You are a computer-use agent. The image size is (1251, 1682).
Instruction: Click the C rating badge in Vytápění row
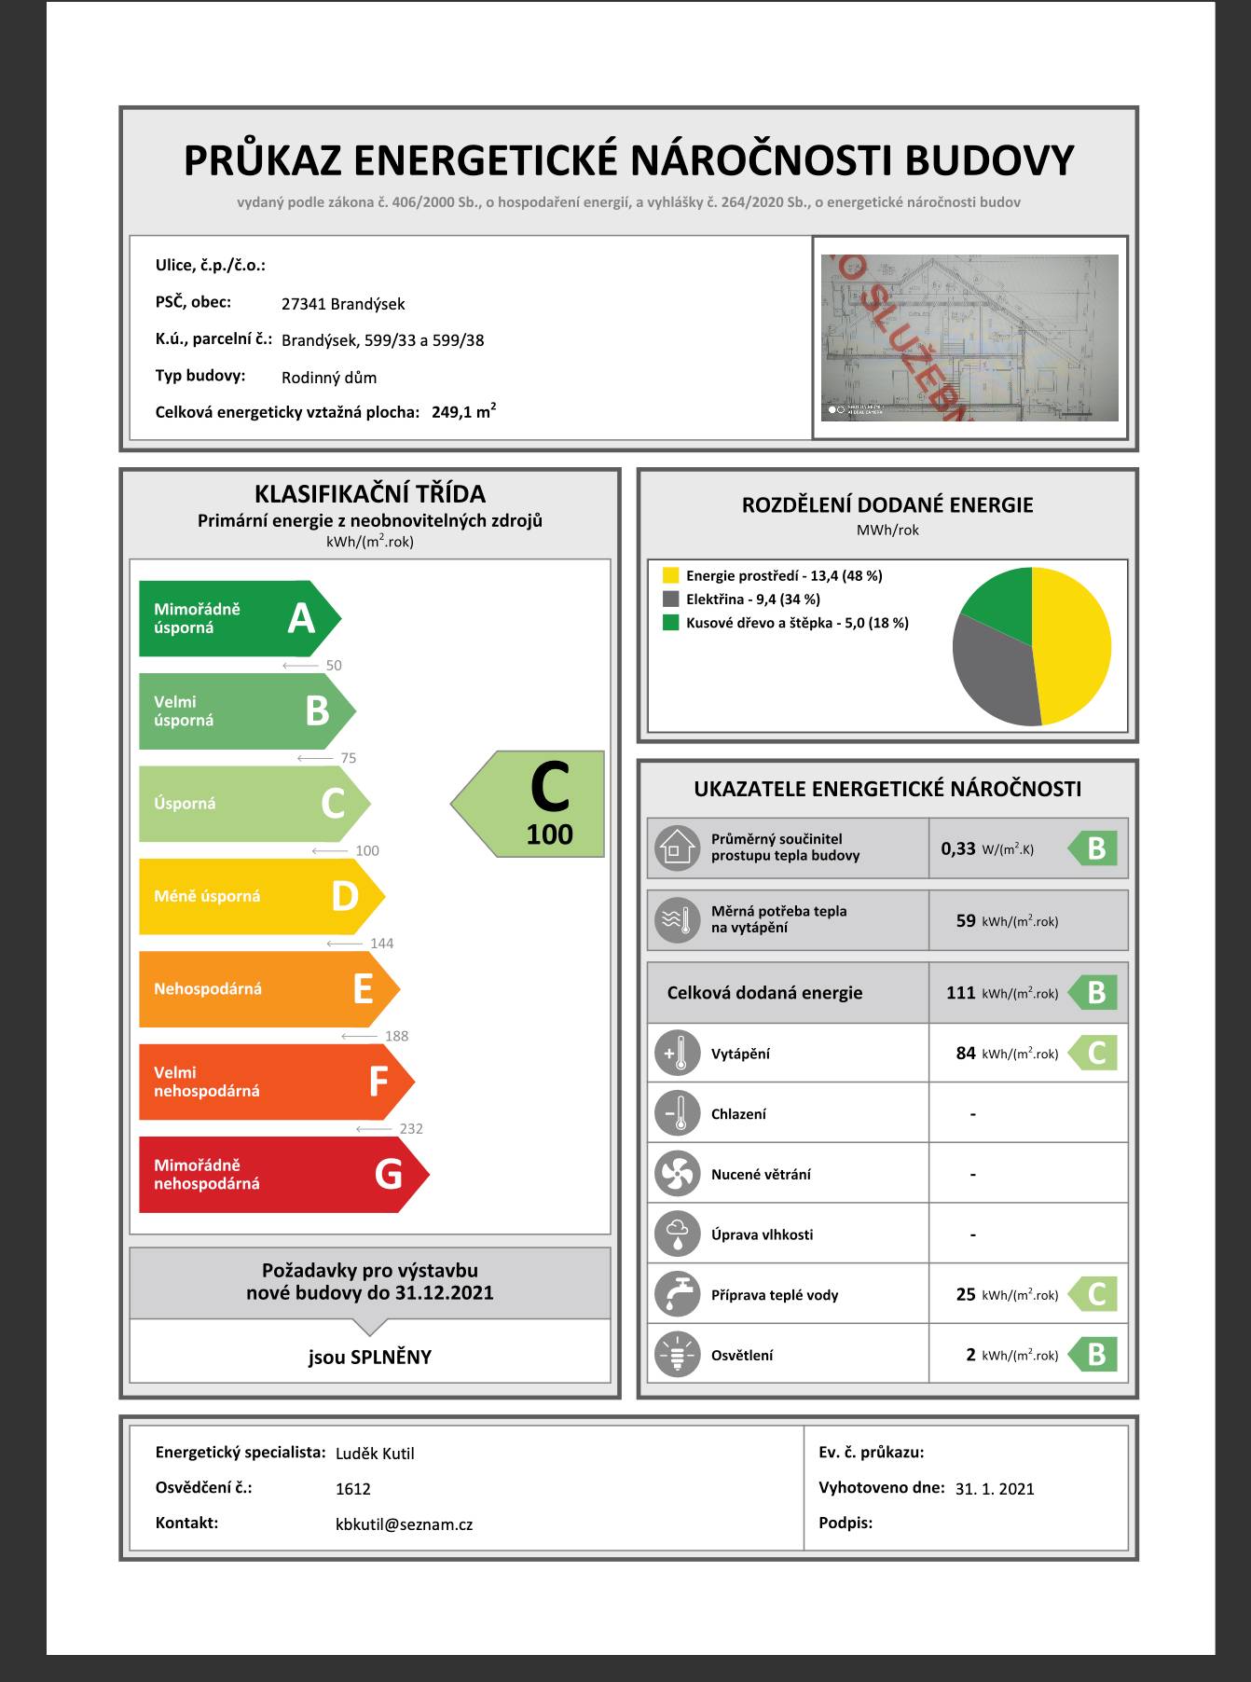tap(1093, 1054)
